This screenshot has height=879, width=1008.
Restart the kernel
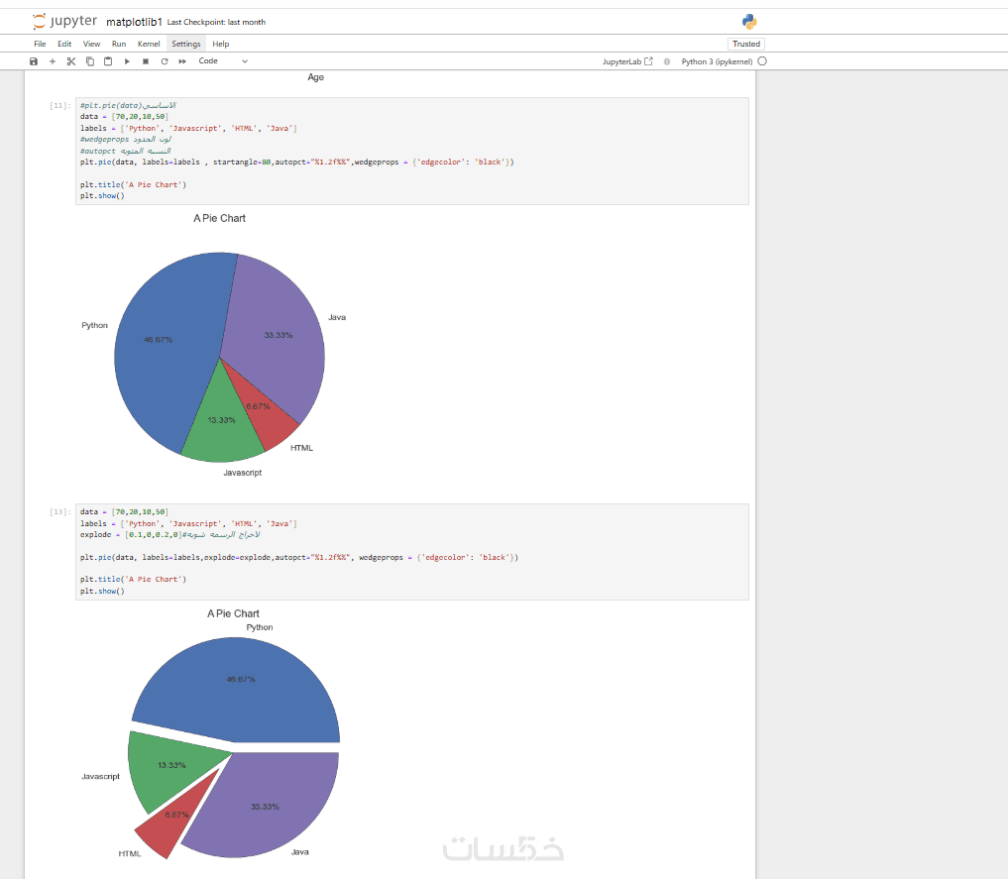point(165,61)
